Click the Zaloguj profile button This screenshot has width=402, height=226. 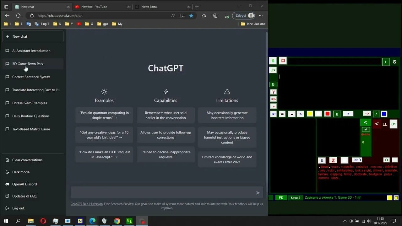(x=243, y=15)
